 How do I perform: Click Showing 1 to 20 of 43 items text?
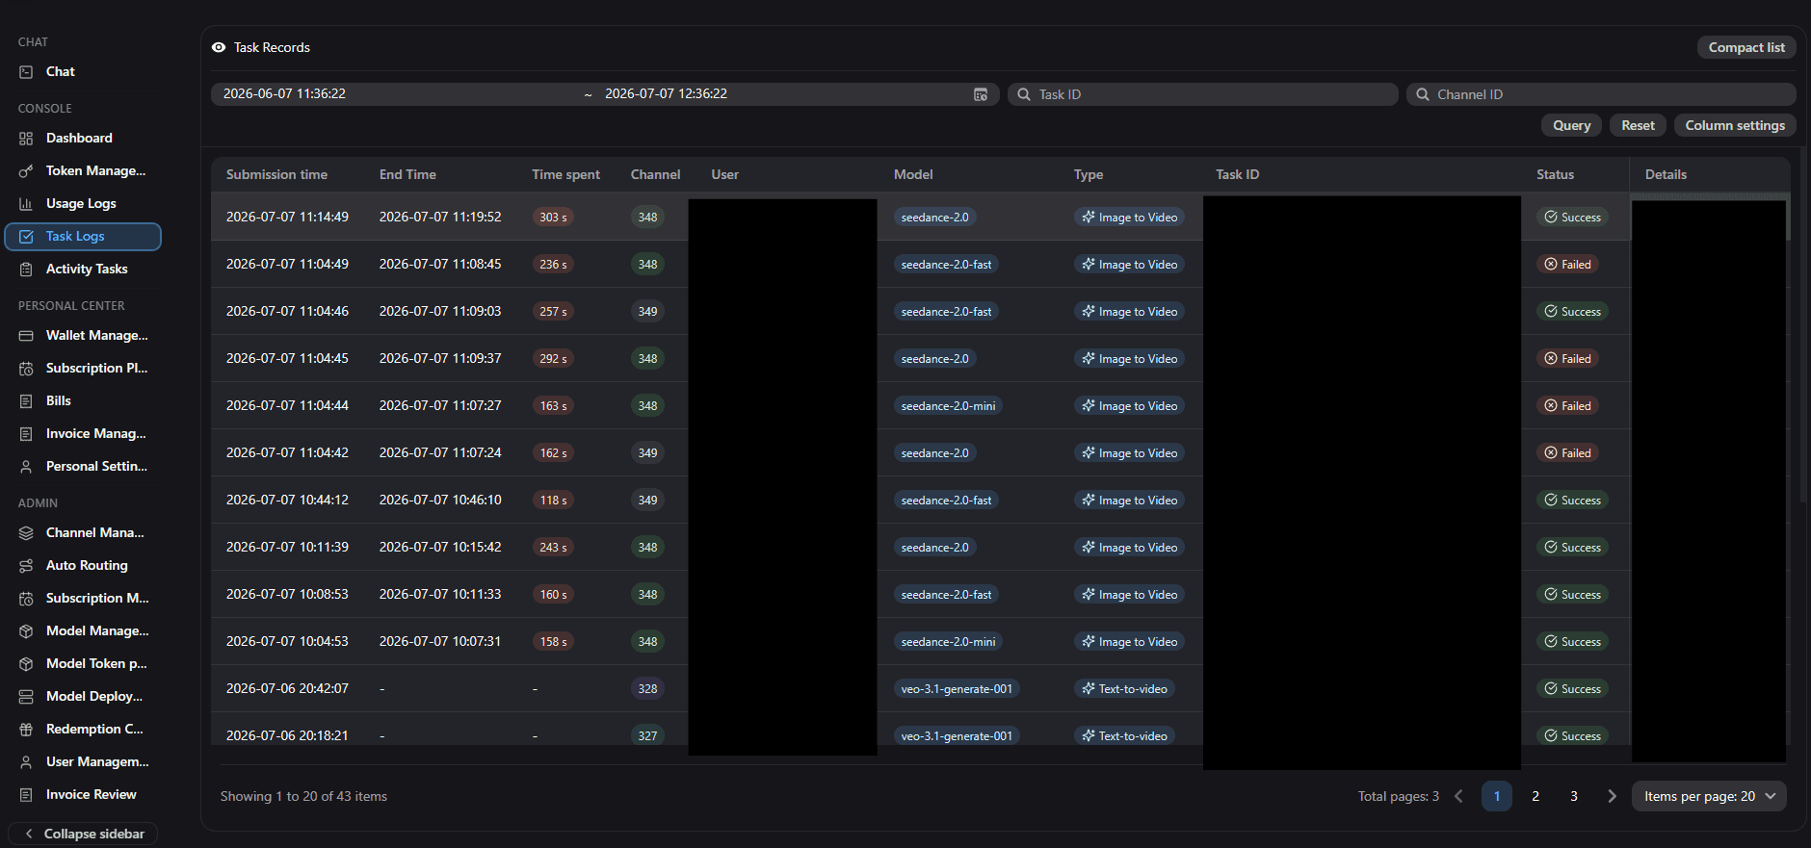pos(303,797)
